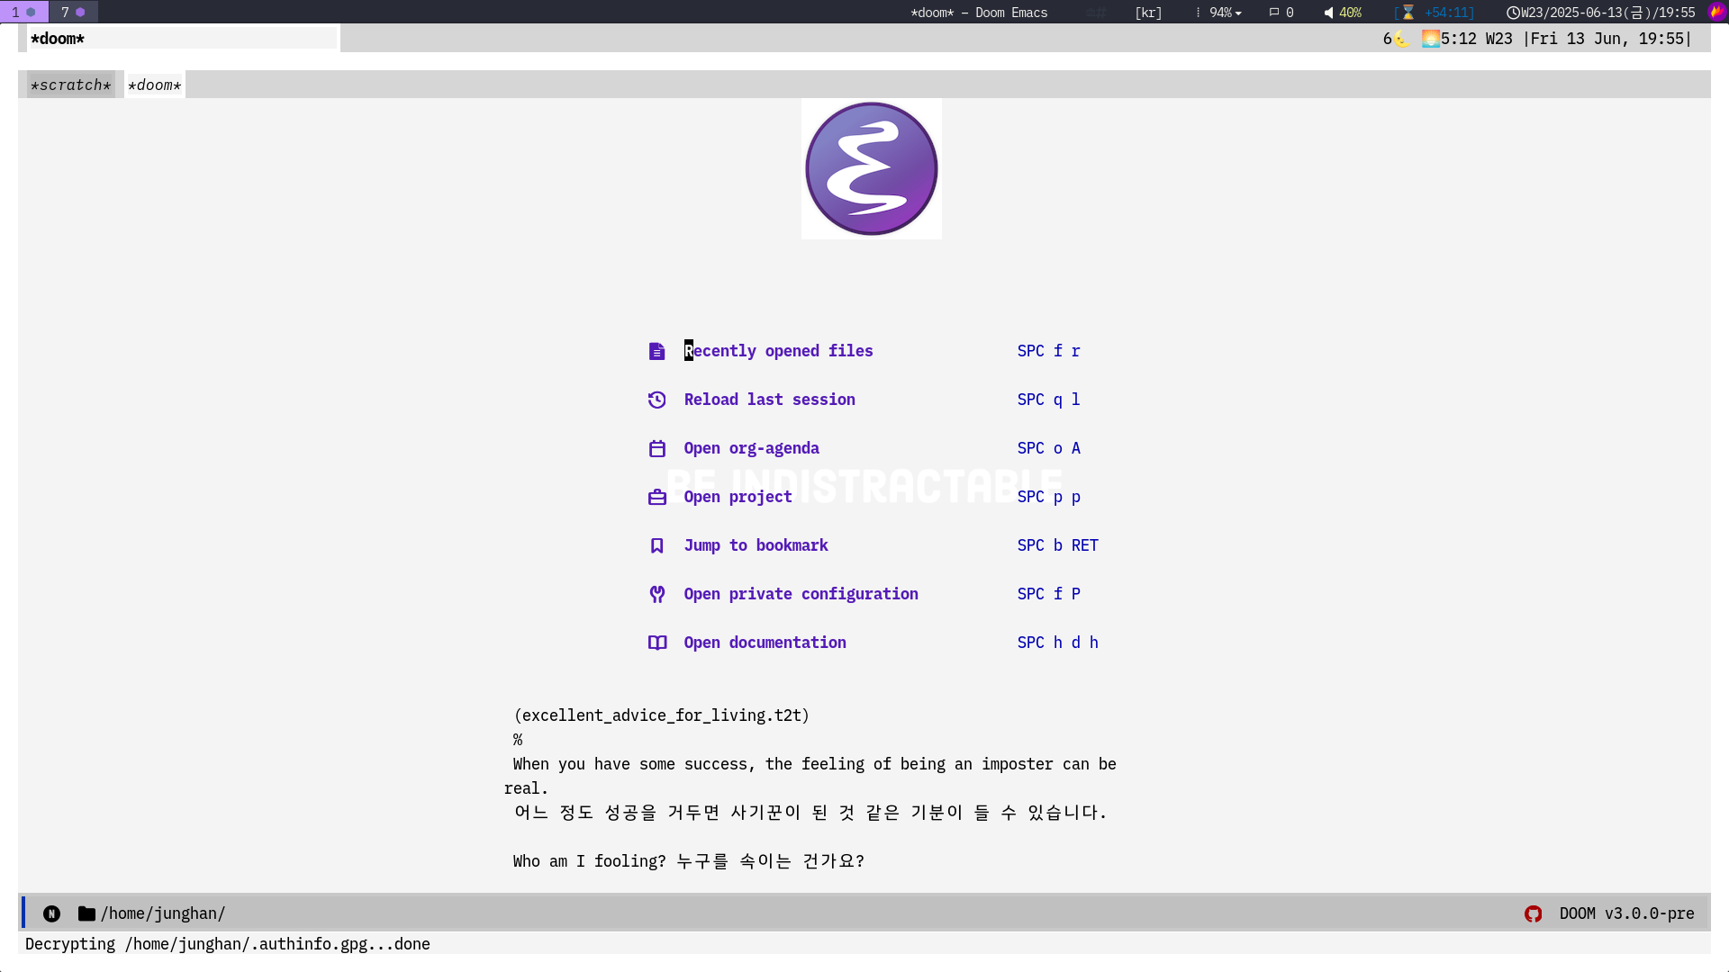Open private configuration link
Screen dimensions: 1729x972
click(801, 594)
